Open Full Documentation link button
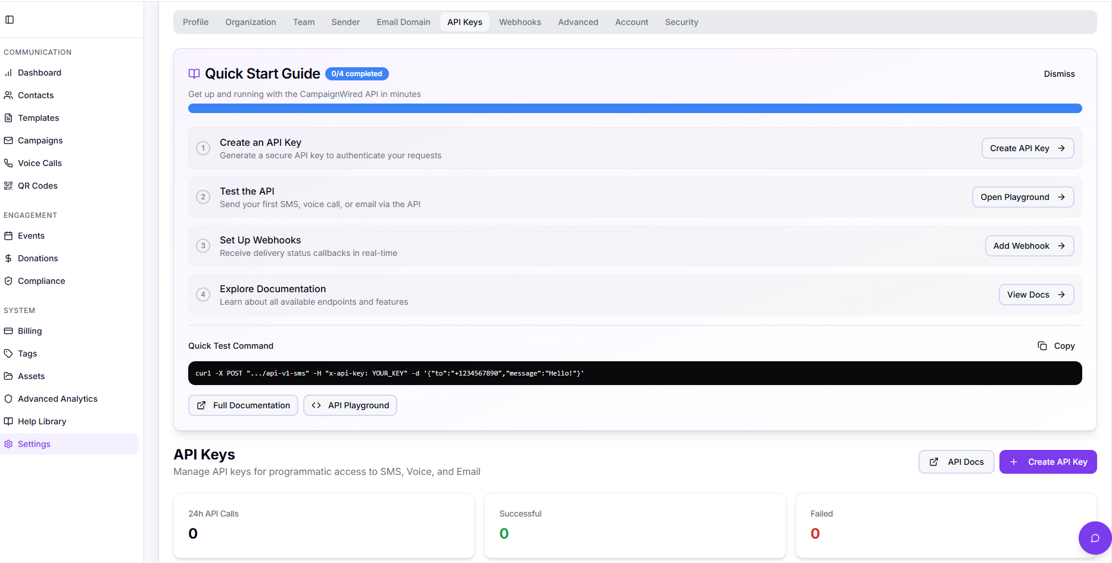Viewport: 1112px width, 563px height. [243, 405]
